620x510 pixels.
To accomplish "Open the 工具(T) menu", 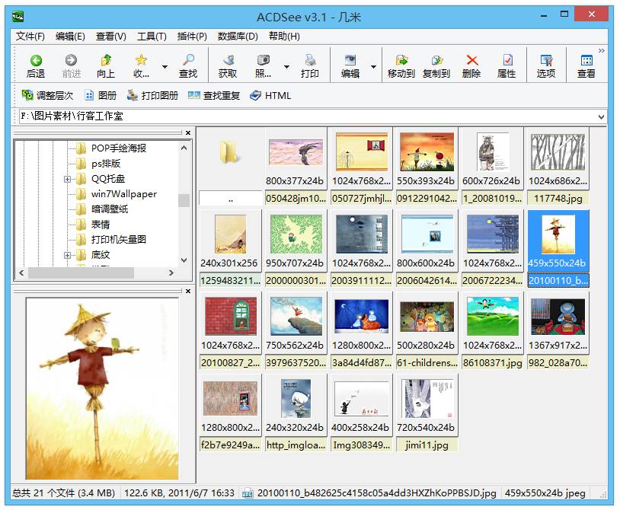I will pos(152,37).
